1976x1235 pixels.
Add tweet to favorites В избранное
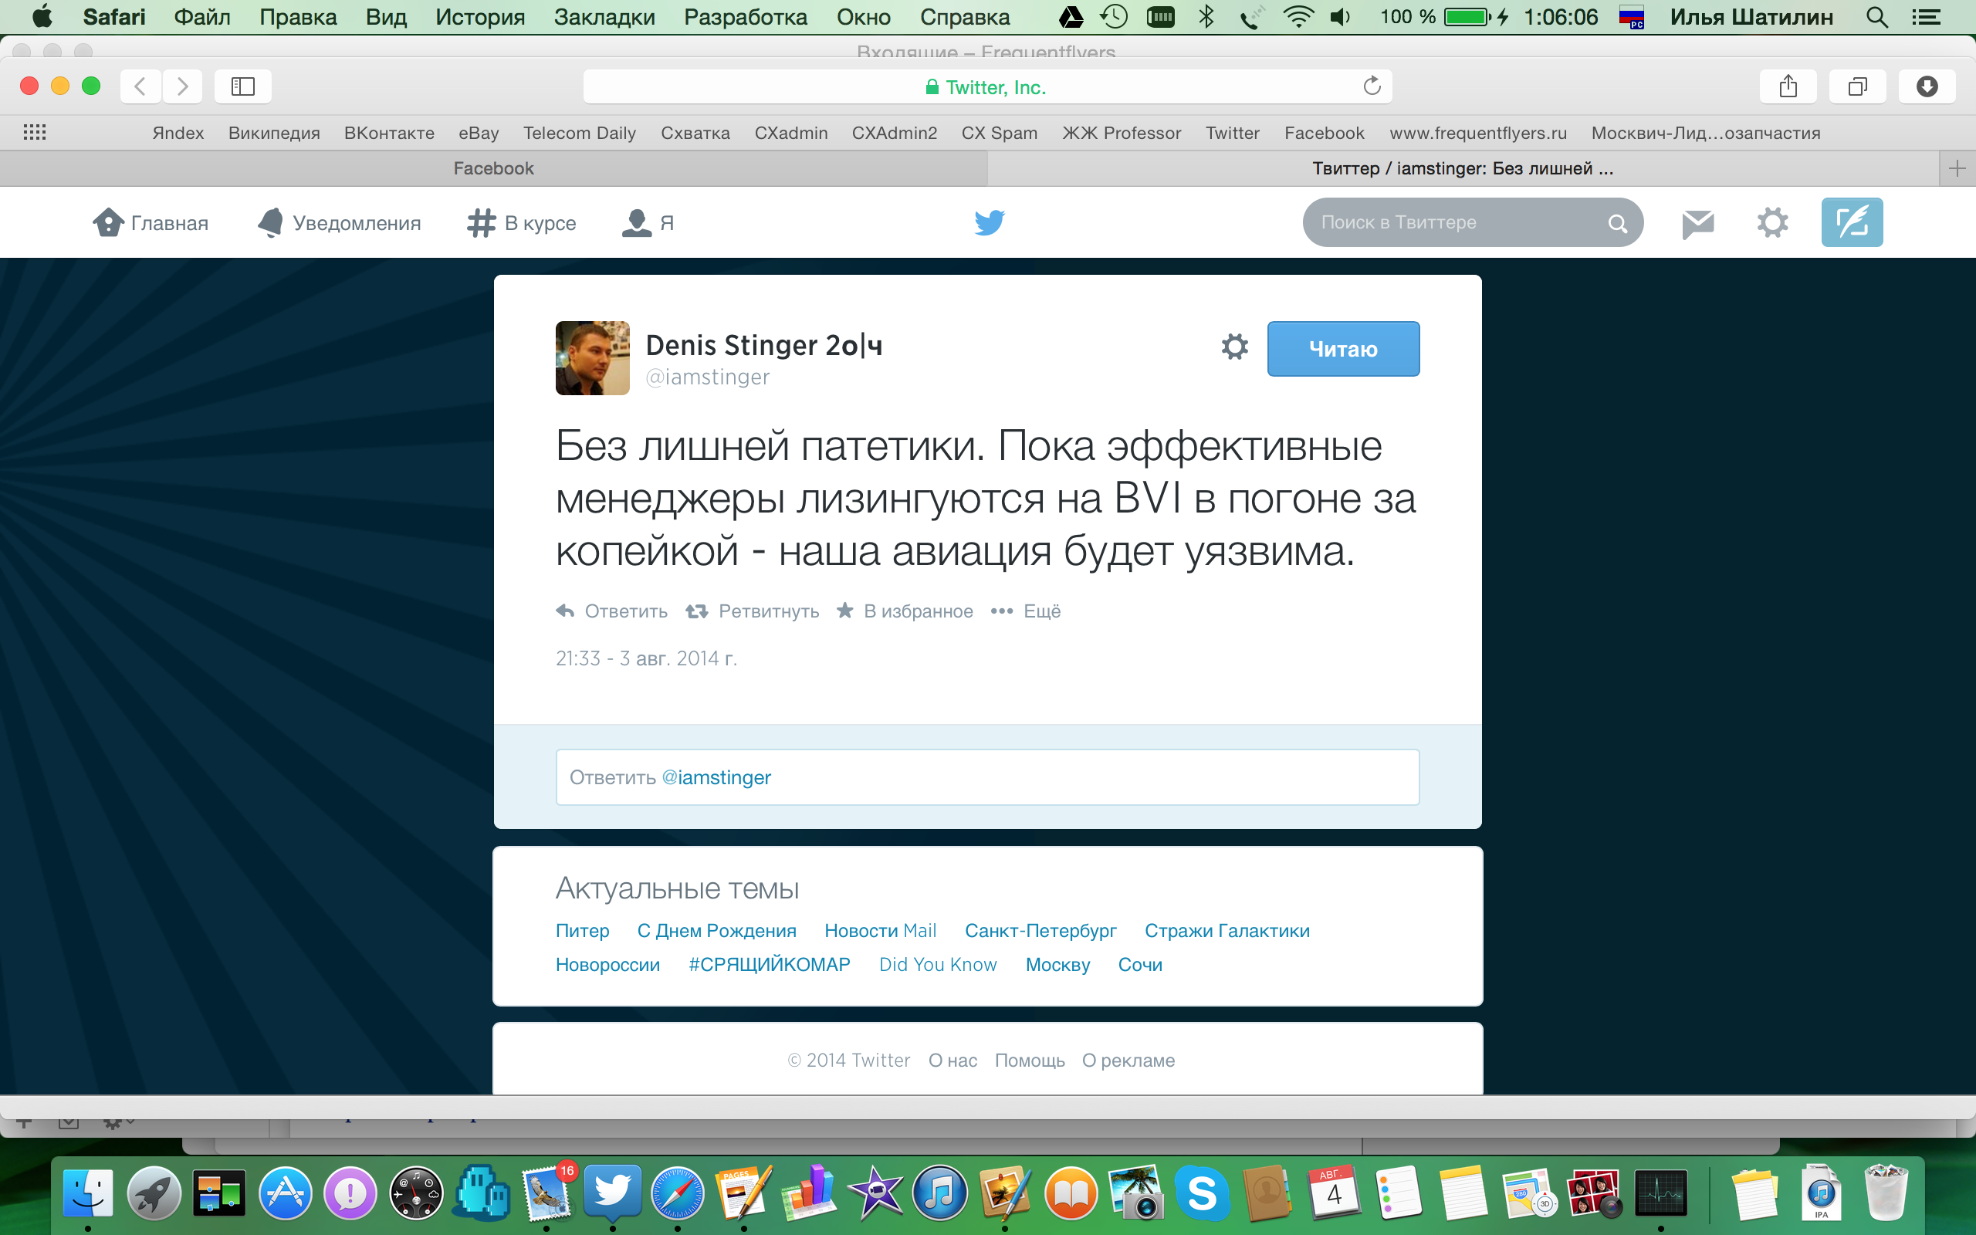tap(905, 611)
